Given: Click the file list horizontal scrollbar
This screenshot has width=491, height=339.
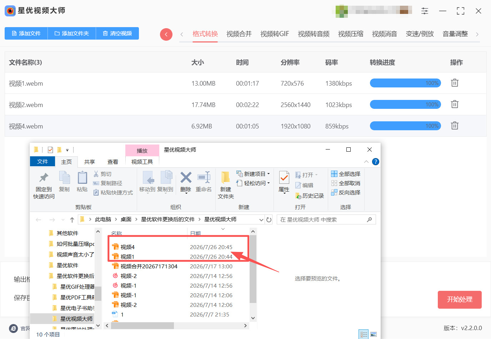Looking at the screenshot, I should point(142,325).
